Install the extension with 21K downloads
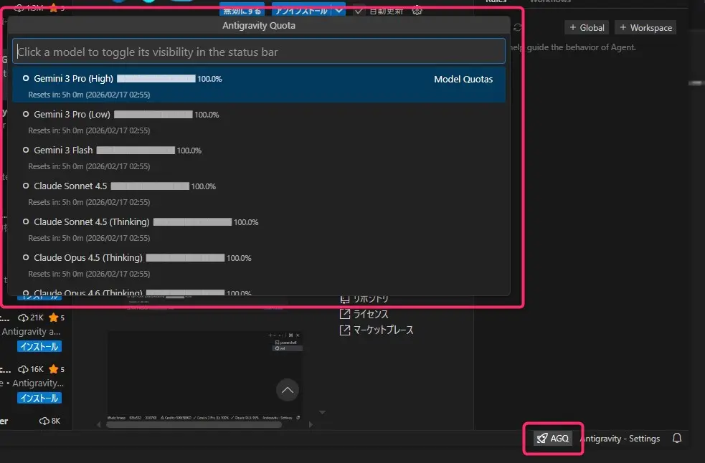This screenshot has height=463, width=705. tap(39, 347)
